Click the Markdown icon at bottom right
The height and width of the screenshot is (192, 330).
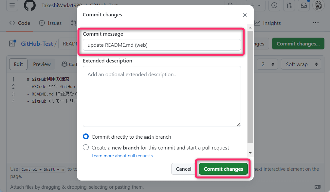[317, 187]
